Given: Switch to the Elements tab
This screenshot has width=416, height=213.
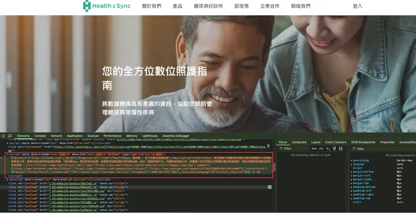Looking at the screenshot, I should [x=24, y=136].
